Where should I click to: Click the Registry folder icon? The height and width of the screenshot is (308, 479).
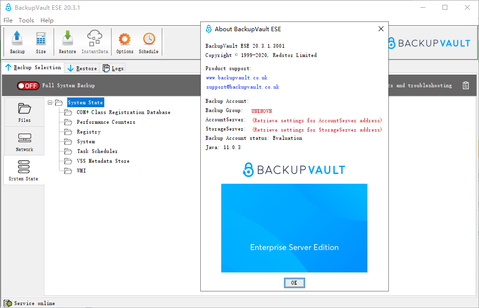tap(68, 132)
